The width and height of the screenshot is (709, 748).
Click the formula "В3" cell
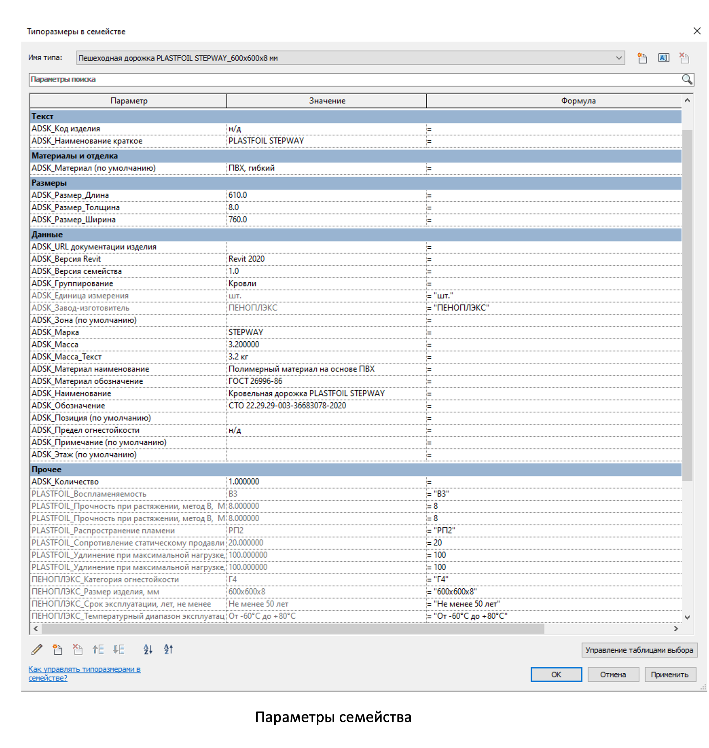pyautogui.click(x=554, y=494)
